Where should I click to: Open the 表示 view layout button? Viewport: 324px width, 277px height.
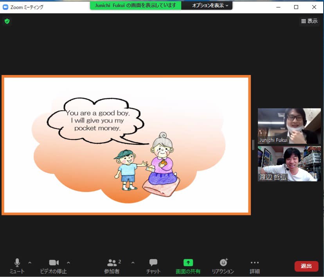(x=309, y=21)
